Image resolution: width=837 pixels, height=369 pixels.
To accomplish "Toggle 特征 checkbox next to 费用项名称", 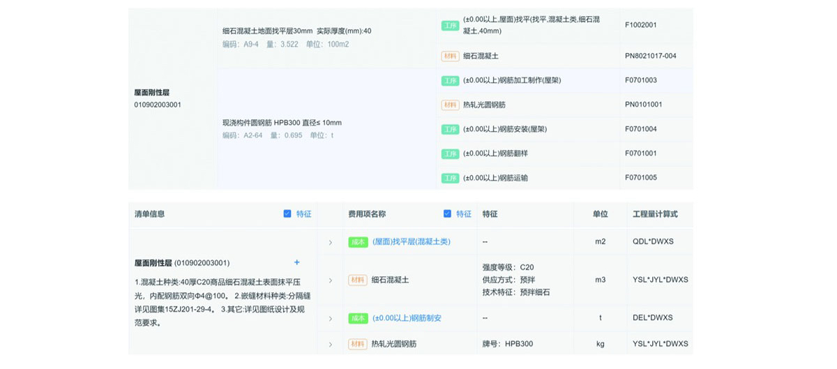I will 447,213.
